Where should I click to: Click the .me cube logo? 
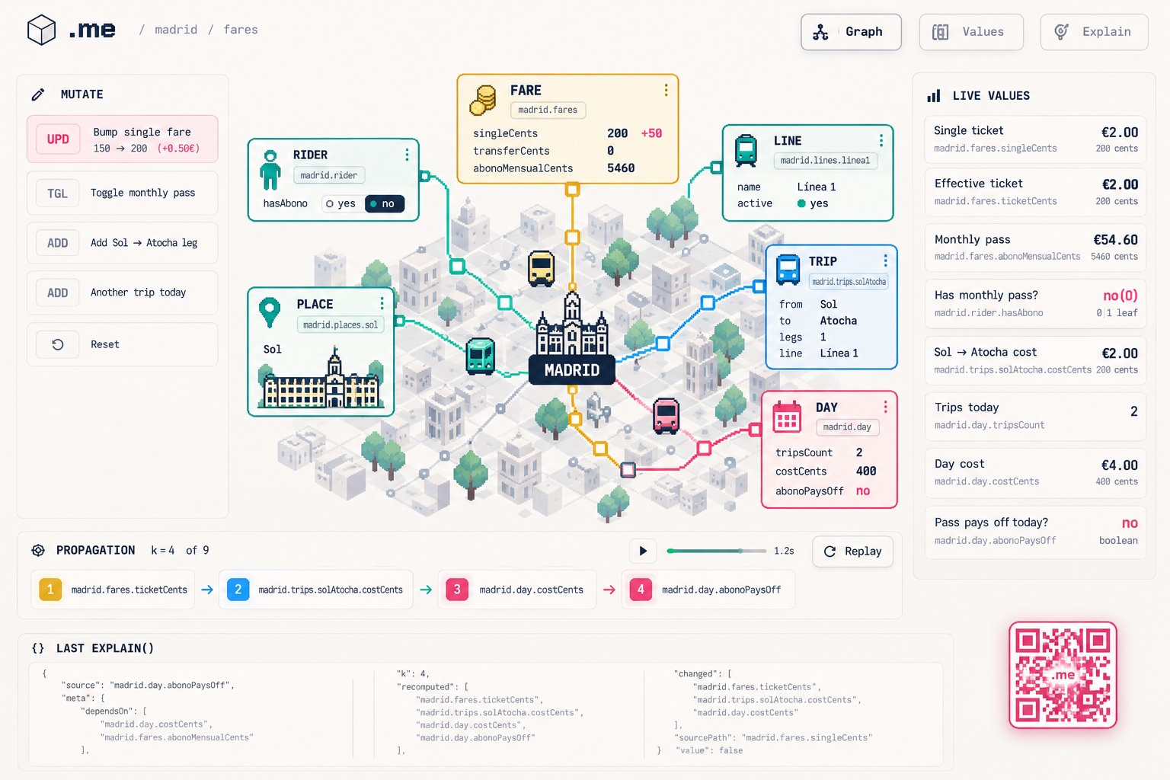click(x=42, y=30)
